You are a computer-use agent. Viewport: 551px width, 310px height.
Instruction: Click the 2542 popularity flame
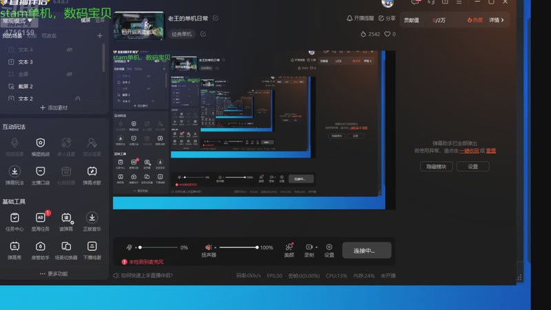[x=370, y=34]
